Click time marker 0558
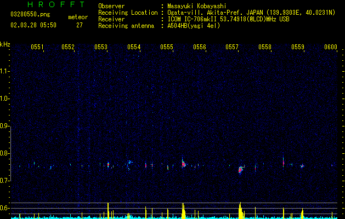Screen dimensions: 345x219 point(265,47)
